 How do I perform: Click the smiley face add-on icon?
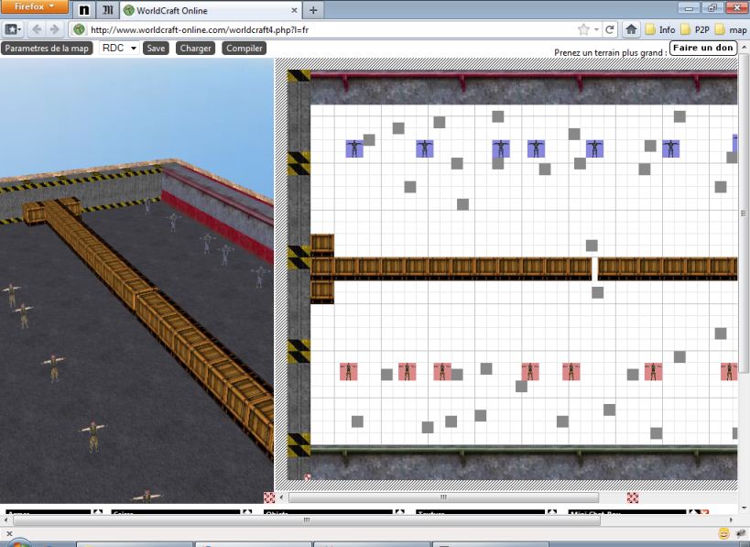tap(724, 533)
